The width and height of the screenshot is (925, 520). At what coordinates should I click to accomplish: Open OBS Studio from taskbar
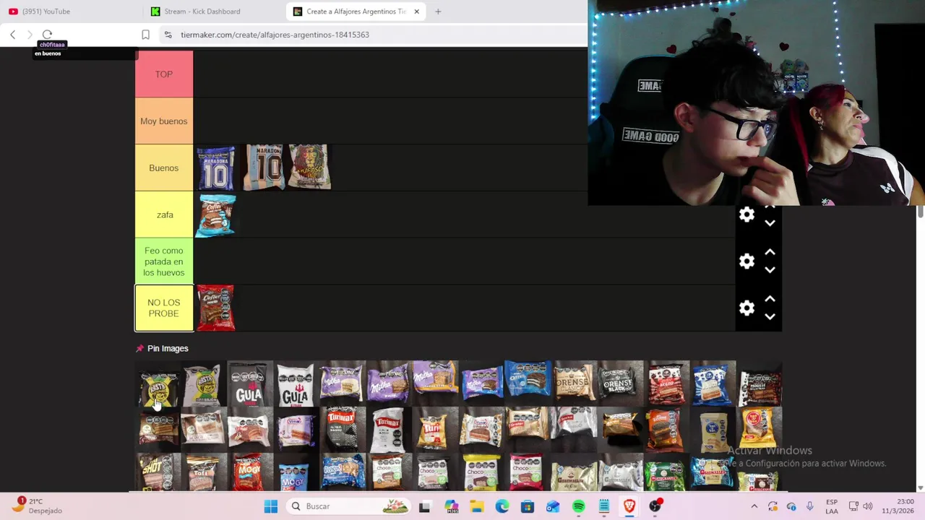[x=655, y=506]
